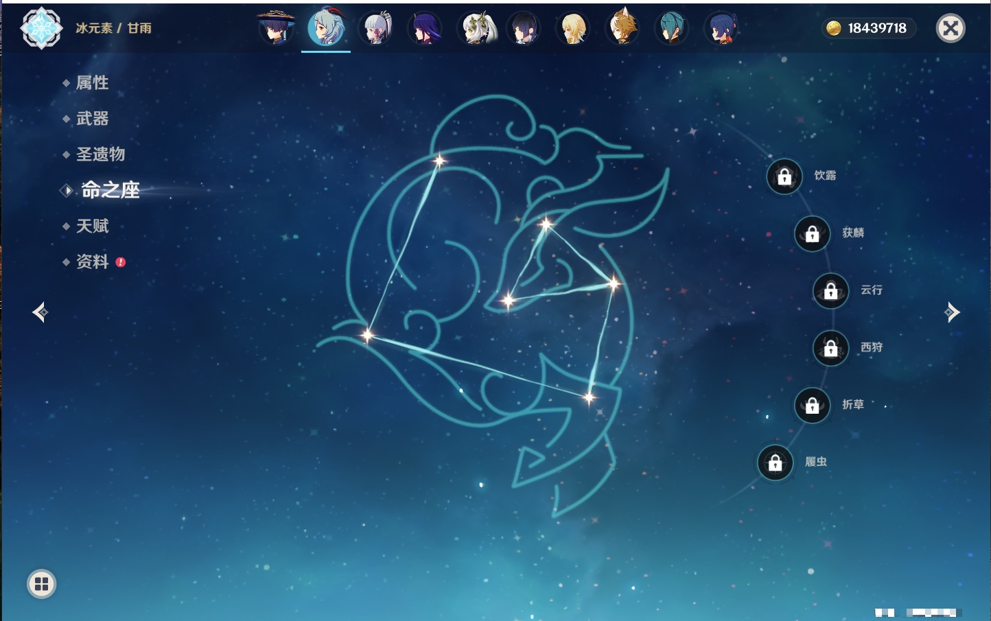Switch to dark bob-haired Yelan portrait
The height and width of the screenshot is (621, 991).
pos(524,28)
